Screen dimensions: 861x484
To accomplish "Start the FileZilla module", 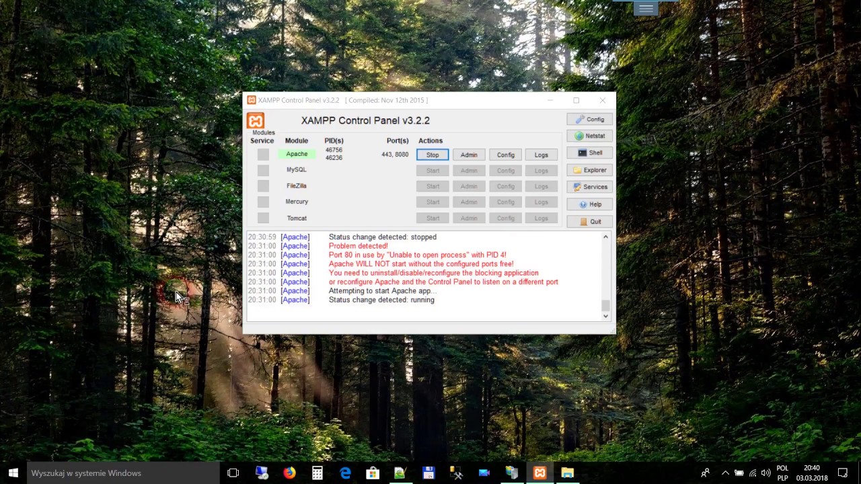I will 433,186.
